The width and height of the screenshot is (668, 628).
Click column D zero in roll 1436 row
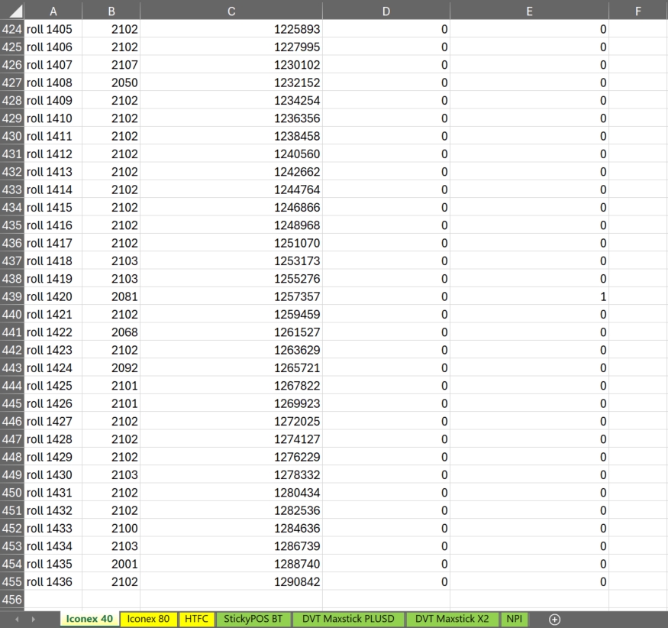coord(386,581)
